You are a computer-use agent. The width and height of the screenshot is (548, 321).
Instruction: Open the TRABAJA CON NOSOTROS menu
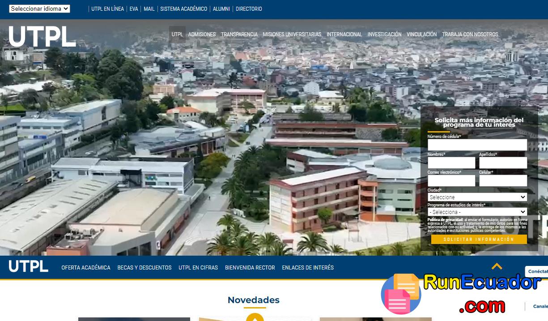[x=470, y=34]
